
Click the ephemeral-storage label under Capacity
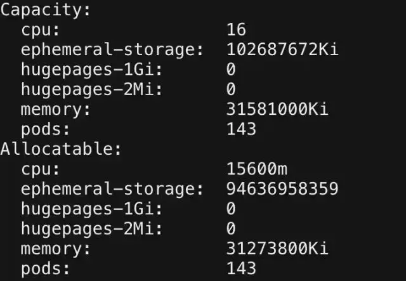tap(112, 50)
